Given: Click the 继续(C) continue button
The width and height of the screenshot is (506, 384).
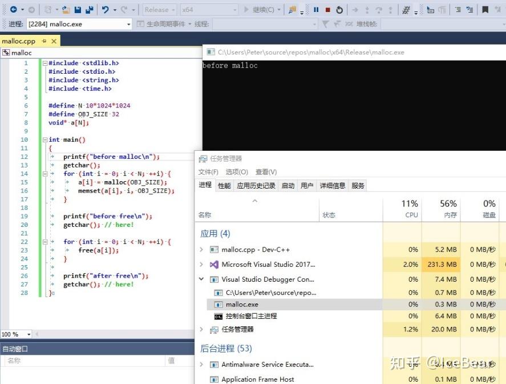Looking at the screenshot, I should 259,10.
